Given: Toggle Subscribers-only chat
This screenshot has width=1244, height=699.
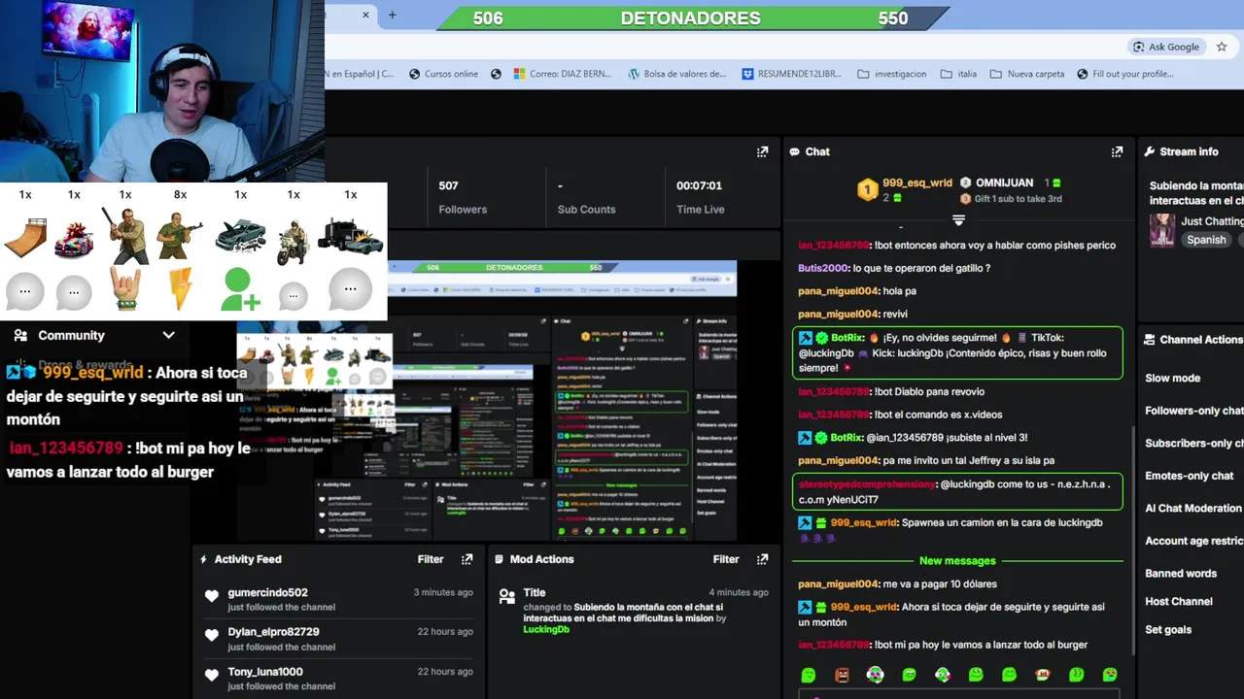Looking at the screenshot, I should coord(1193,443).
